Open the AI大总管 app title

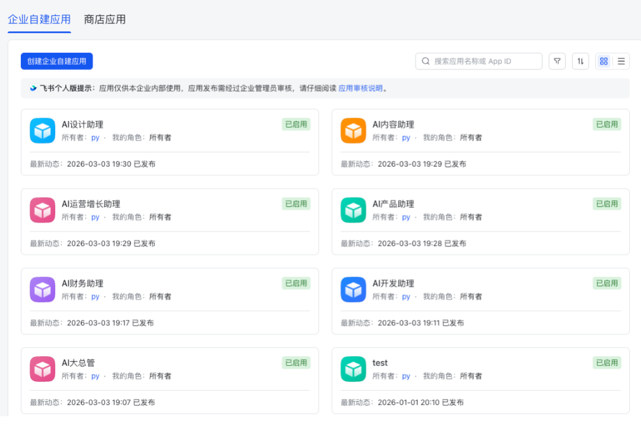pos(78,362)
